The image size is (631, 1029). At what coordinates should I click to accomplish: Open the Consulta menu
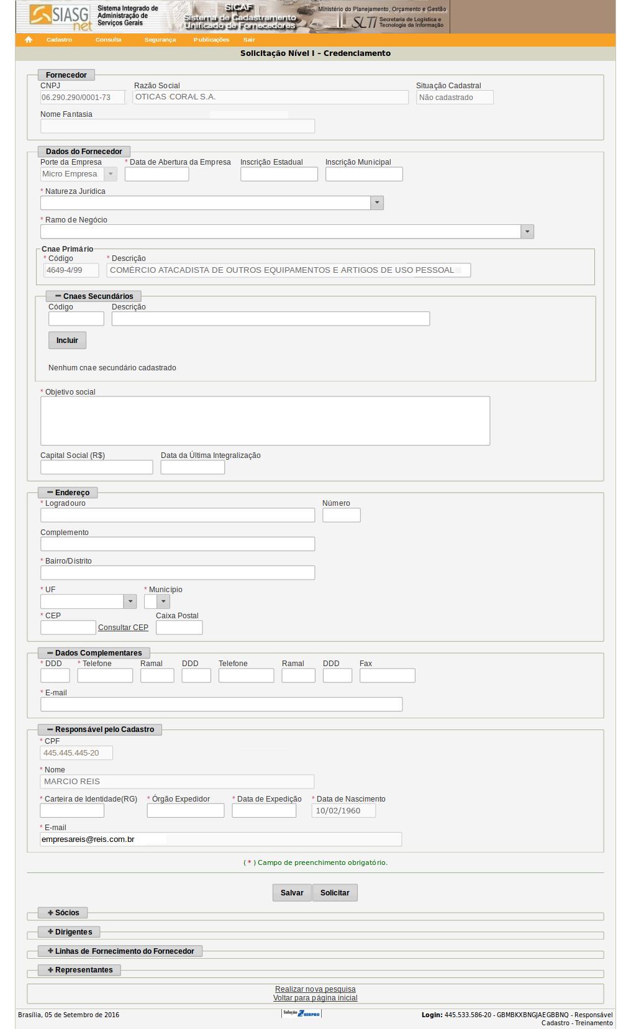[109, 40]
